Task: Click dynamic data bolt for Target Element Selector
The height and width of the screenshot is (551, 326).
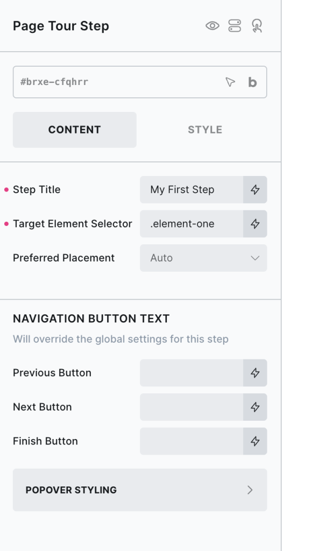Action: [255, 224]
